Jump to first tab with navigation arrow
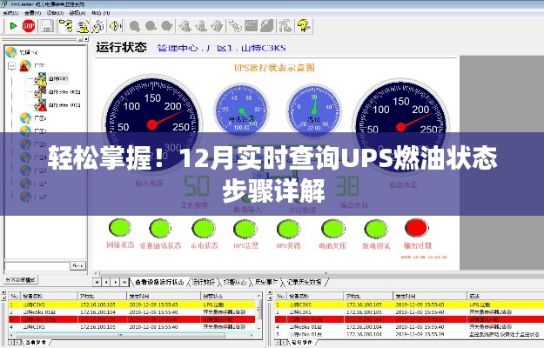Screen dimensions: 544x348 [x=97, y=283]
